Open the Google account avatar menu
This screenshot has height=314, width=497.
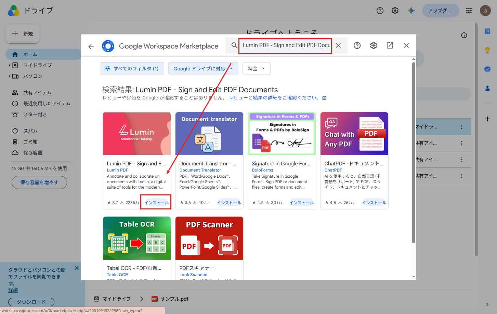tap(485, 11)
